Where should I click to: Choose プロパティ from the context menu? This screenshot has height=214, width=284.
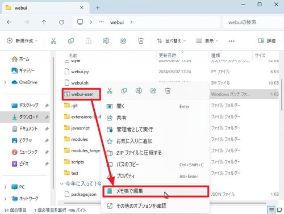click(x=155, y=176)
